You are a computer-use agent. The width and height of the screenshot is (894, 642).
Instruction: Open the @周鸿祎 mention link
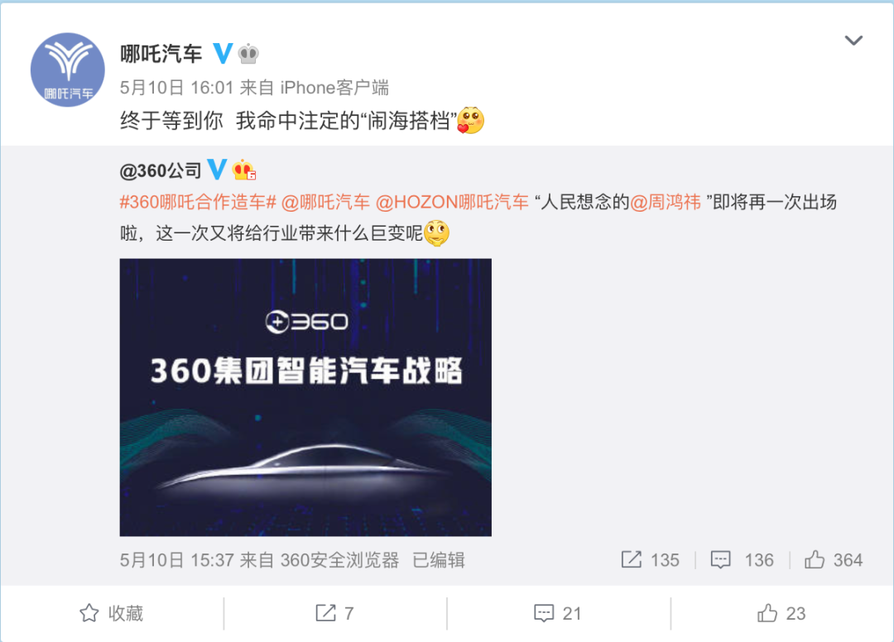[666, 202]
